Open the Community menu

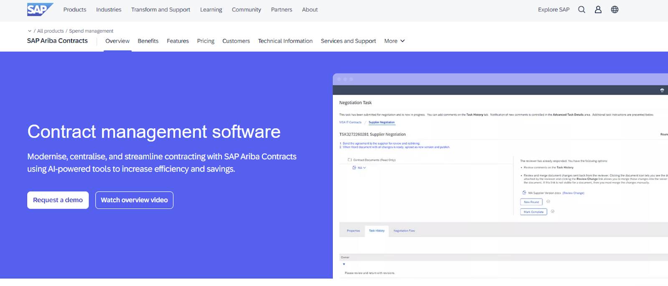(x=246, y=10)
